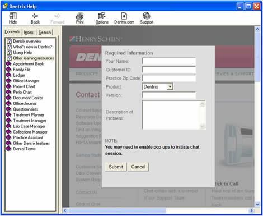
Task: Click the Practice Zip Code field
Action: point(169,78)
